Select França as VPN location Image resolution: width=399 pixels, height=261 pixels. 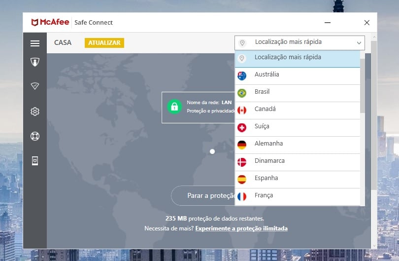coord(297,197)
